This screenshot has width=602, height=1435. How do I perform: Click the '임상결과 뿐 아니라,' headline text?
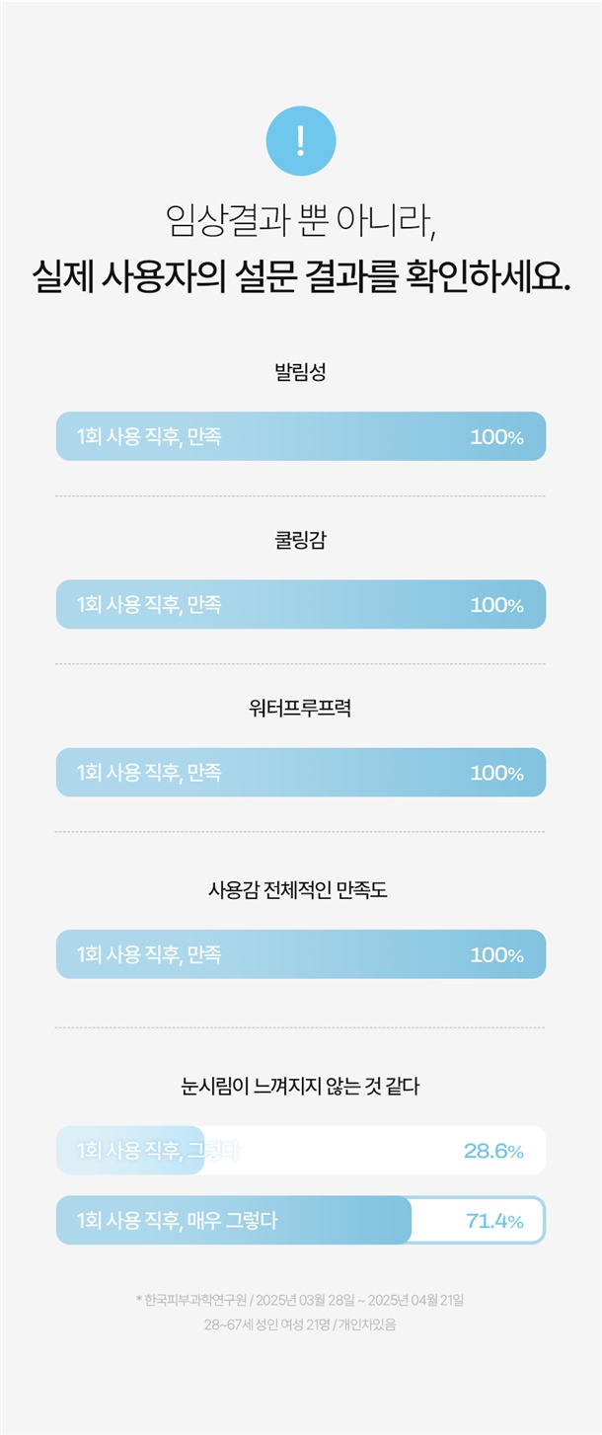coord(301,219)
